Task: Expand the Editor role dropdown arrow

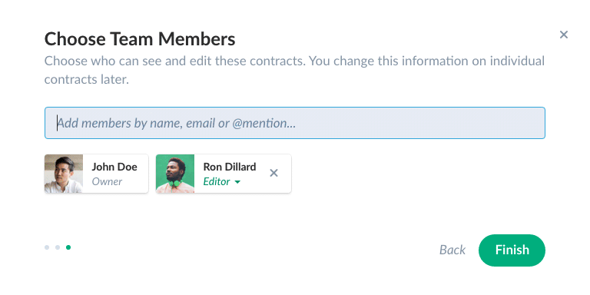Action: pos(237,182)
